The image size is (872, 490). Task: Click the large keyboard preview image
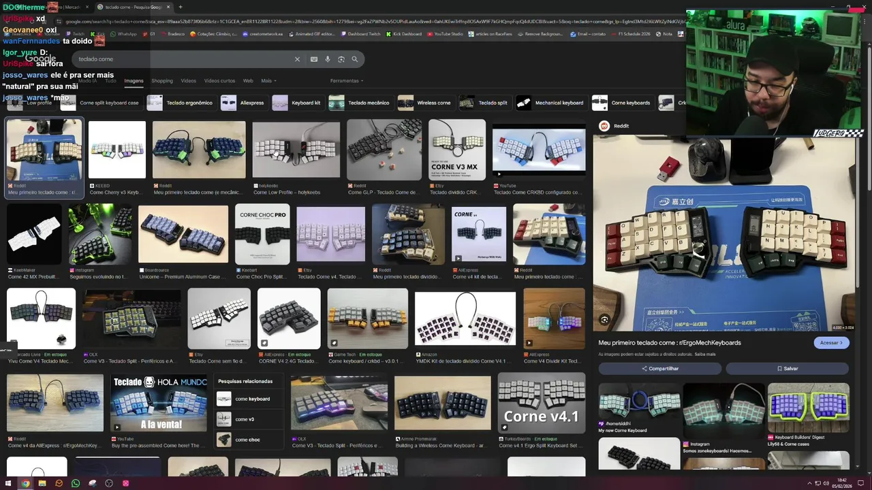(x=724, y=233)
